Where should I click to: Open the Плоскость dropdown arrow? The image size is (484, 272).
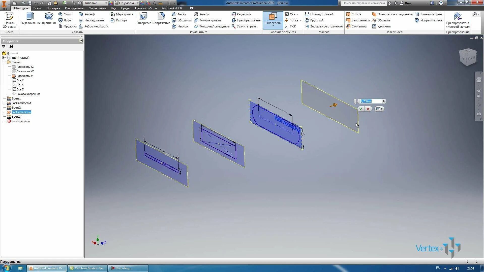coord(273,26)
